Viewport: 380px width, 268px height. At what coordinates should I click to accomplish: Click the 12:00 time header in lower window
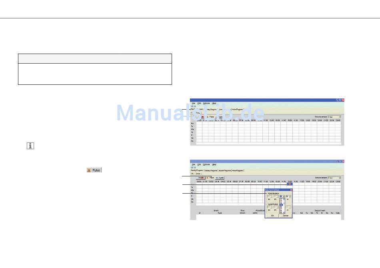point(272,181)
